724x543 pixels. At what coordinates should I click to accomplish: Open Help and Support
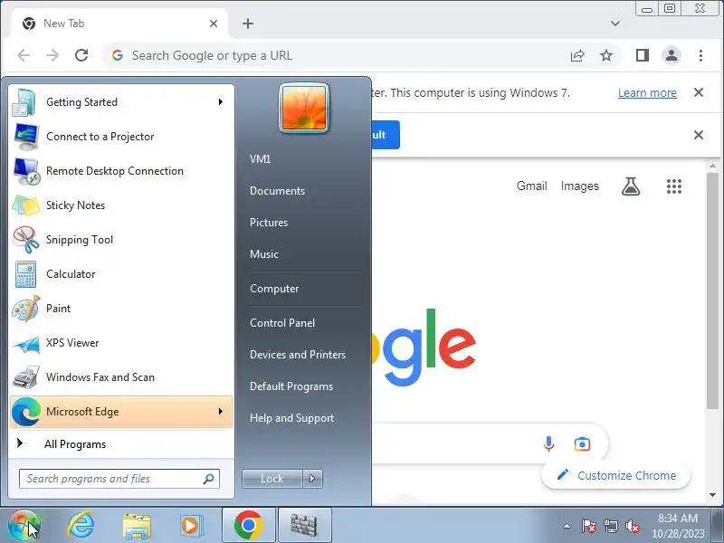click(291, 418)
